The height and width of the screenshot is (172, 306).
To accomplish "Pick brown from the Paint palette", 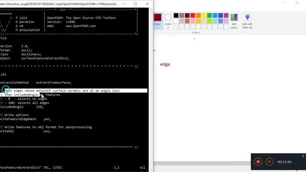I will tap(187, 21).
